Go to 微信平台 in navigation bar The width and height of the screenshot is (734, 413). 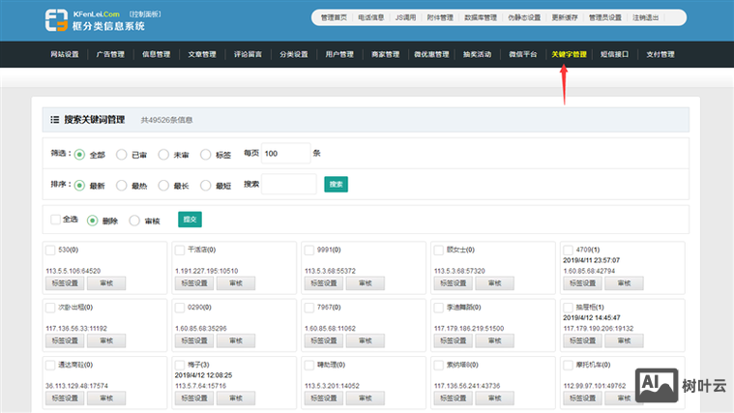[x=523, y=54]
